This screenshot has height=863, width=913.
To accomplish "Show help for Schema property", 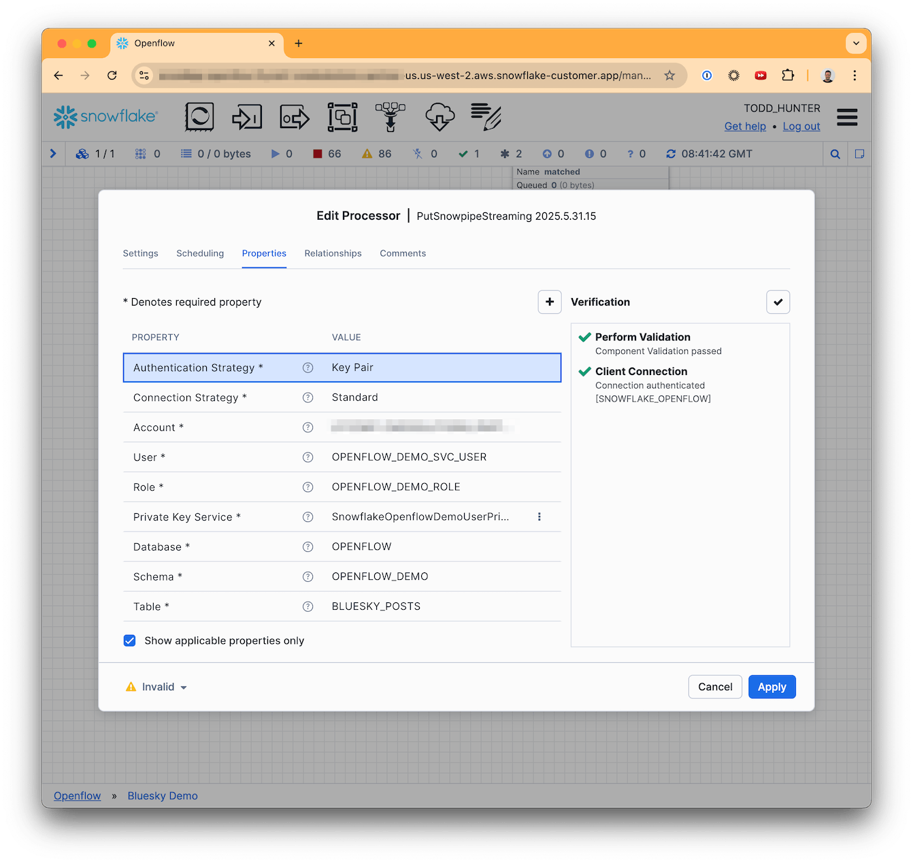I will pos(308,577).
